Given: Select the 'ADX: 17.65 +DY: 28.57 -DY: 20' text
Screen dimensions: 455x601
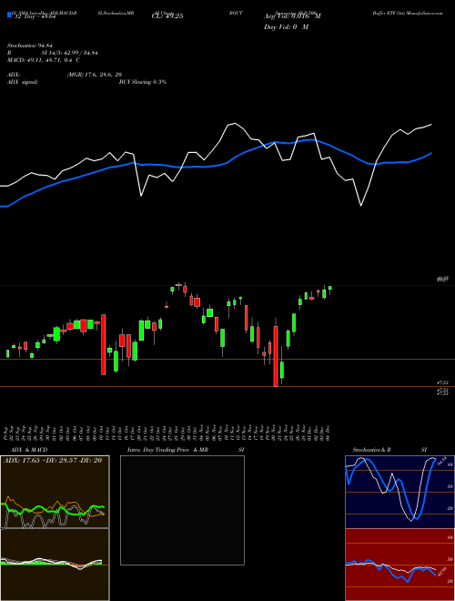Looking at the screenshot, I should click(53, 460).
